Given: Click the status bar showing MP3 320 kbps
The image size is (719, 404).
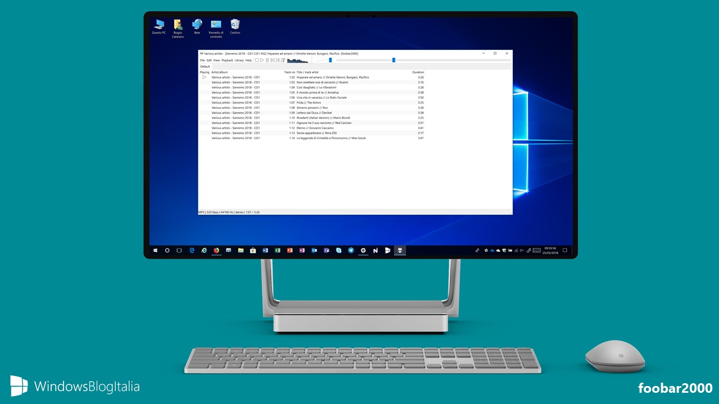Looking at the screenshot, I should 229,213.
